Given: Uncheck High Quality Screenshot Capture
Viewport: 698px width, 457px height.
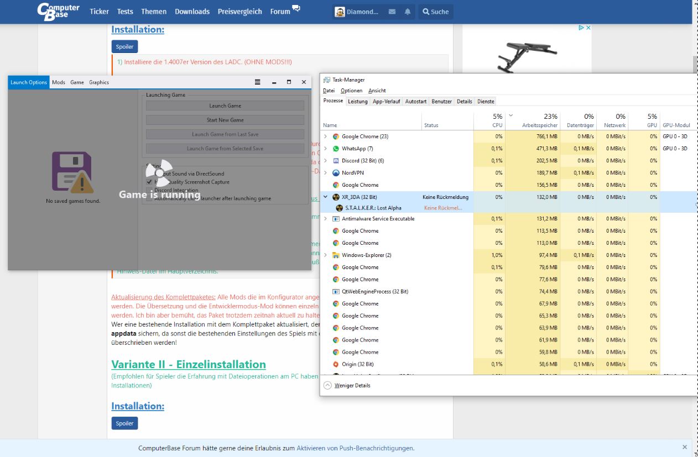Looking at the screenshot, I should pyautogui.click(x=149, y=182).
